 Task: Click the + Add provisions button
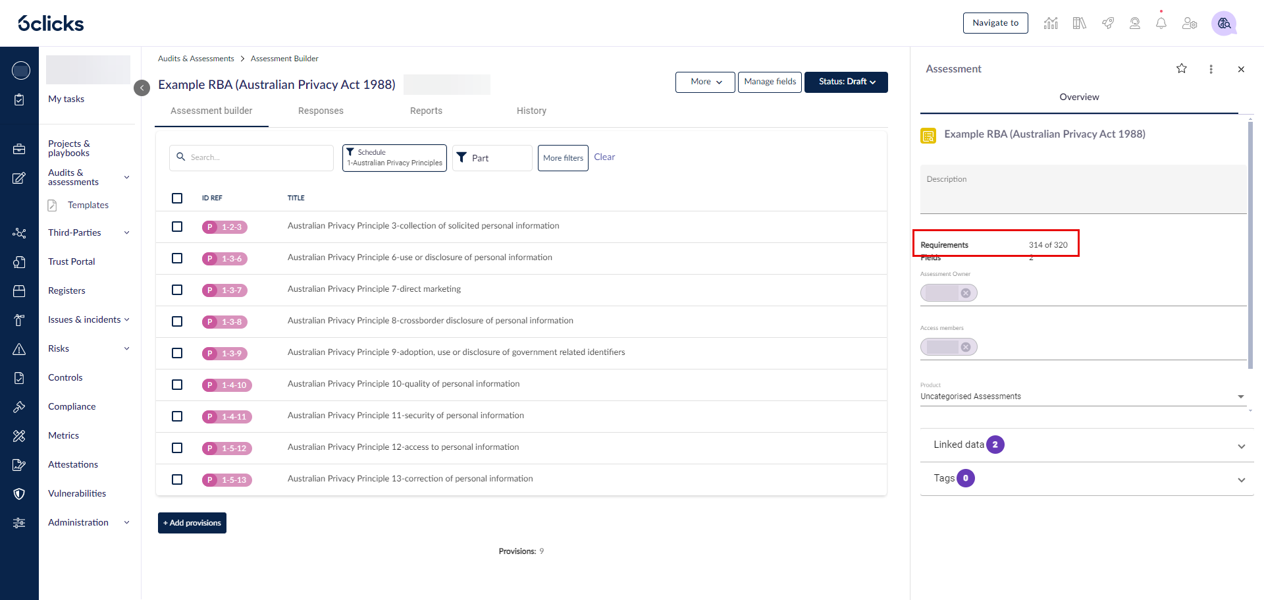(x=192, y=523)
